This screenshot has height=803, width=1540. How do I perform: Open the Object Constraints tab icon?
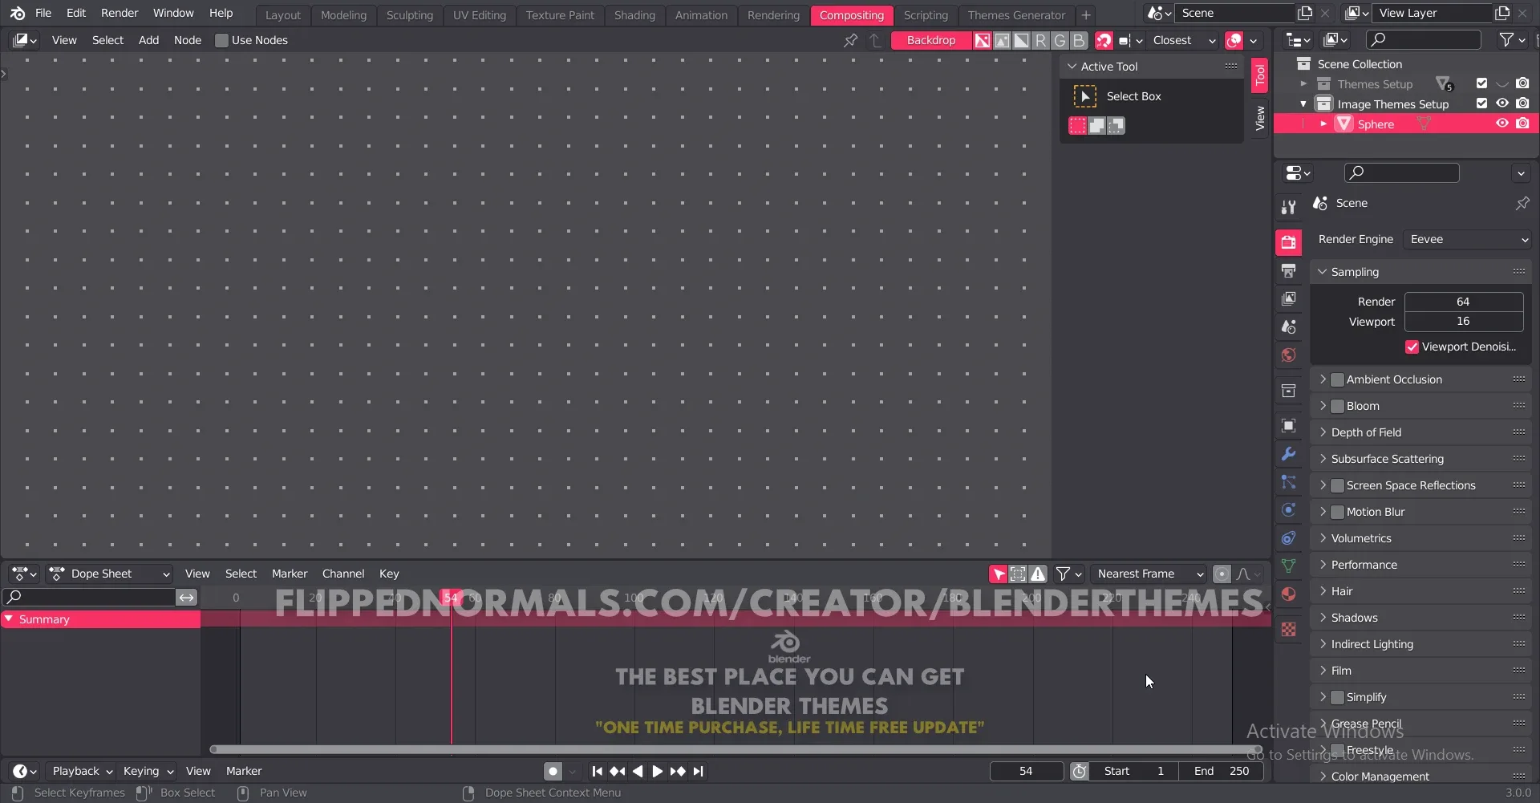point(1288,538)
